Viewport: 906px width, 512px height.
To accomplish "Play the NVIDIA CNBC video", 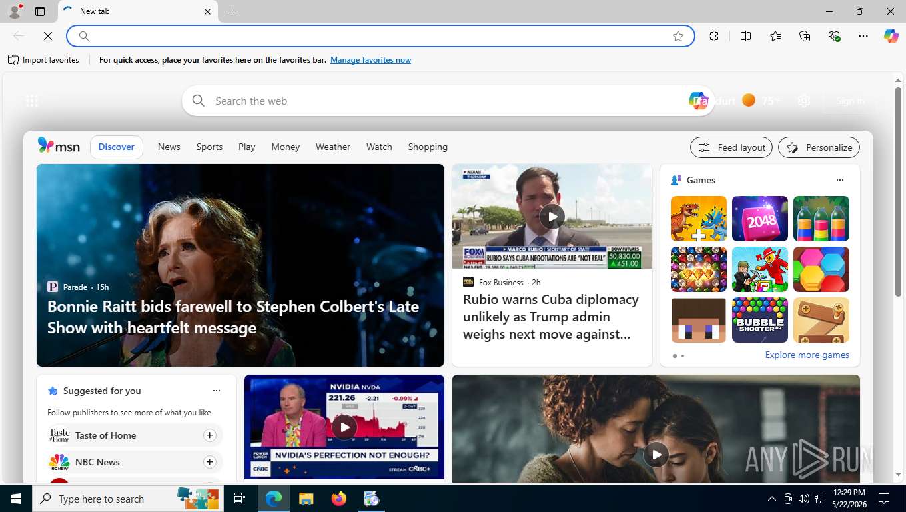I will (x=344, y=427).
